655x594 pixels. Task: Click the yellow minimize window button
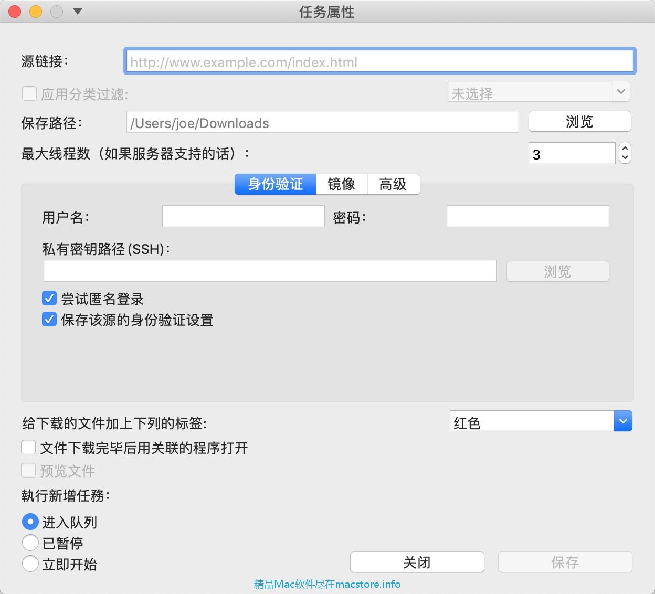[36, 11]
